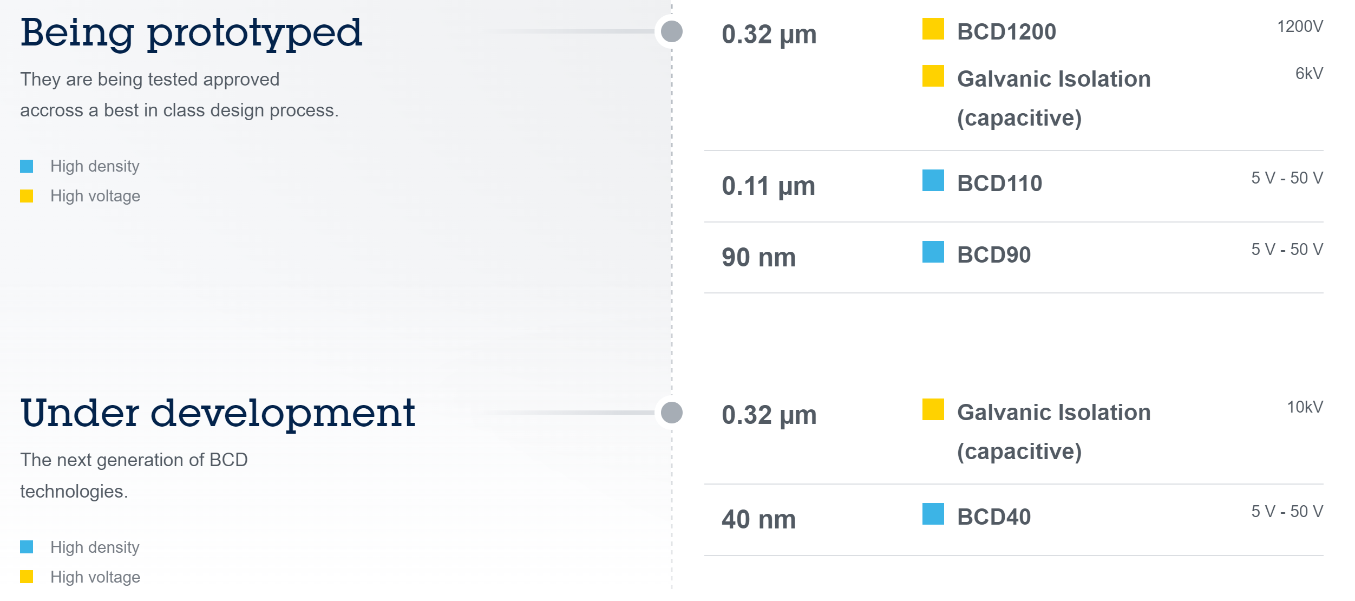Open the BCD110 technology entry
The image size is (1355, 601).
coord(999,184)
